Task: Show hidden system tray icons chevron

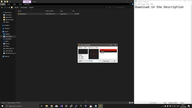Action: coord(163,106)
